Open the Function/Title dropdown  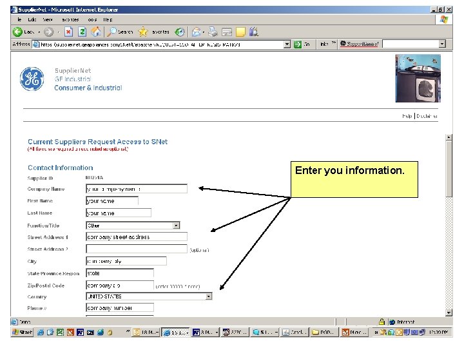pos(177,226)
